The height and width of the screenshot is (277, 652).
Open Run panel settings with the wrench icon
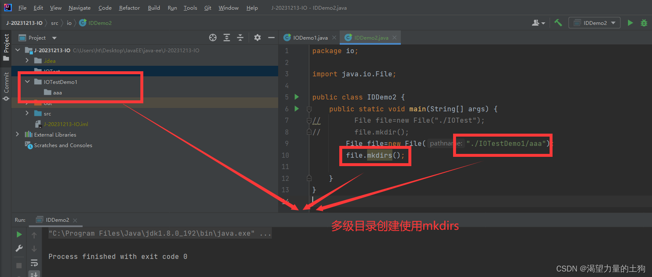coord(19,248)
